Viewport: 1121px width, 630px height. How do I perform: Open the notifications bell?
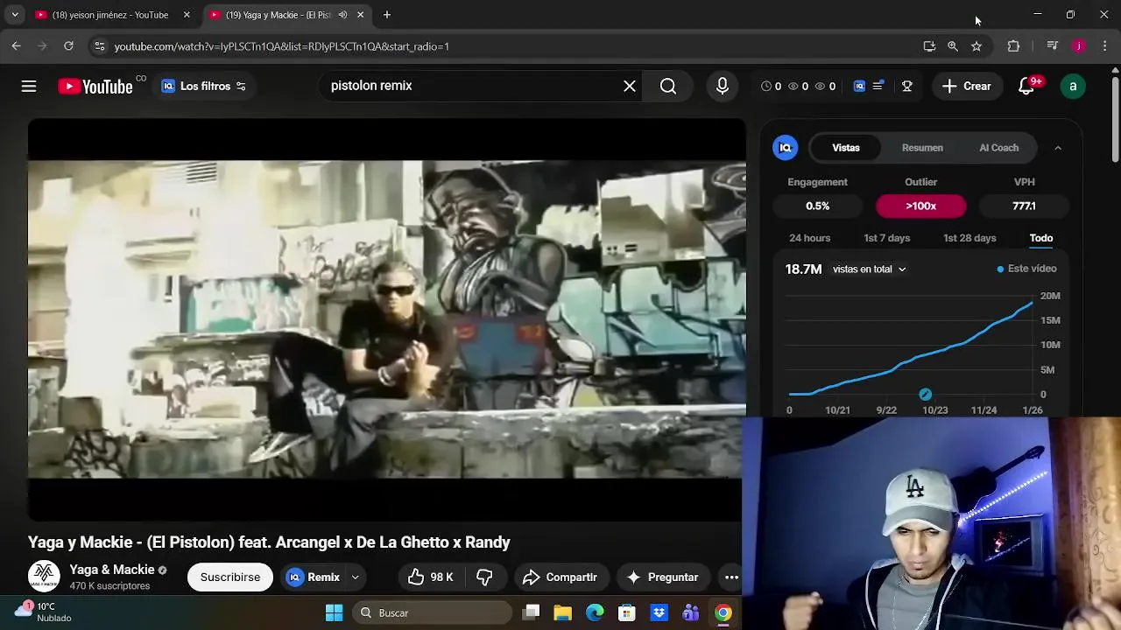click(x=1026, y=86)
